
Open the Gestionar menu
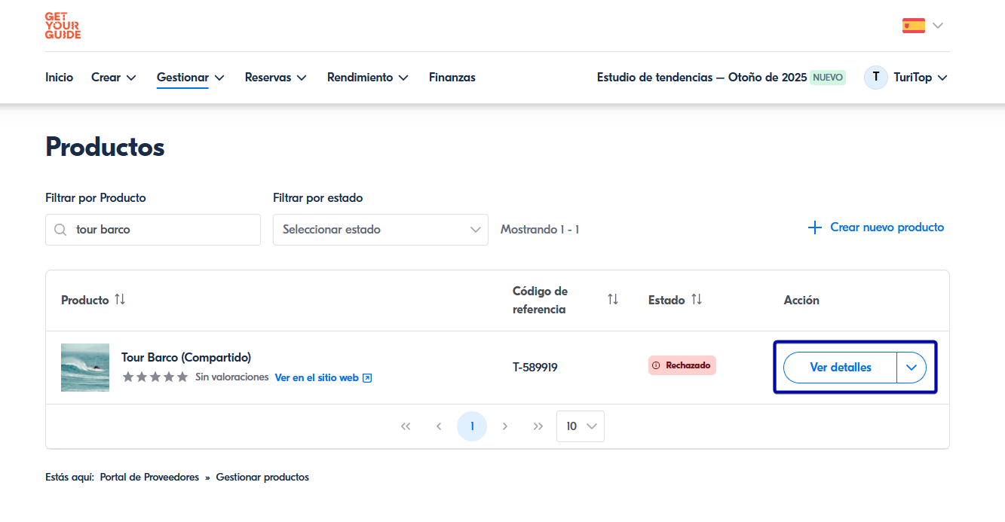[190, 77]
